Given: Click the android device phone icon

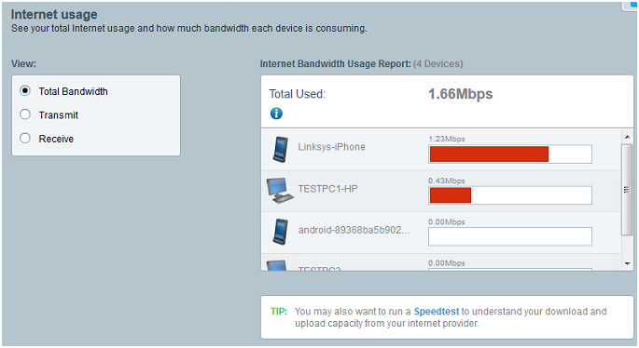Looking at the screenshot, I should click(x=281, y=232).
